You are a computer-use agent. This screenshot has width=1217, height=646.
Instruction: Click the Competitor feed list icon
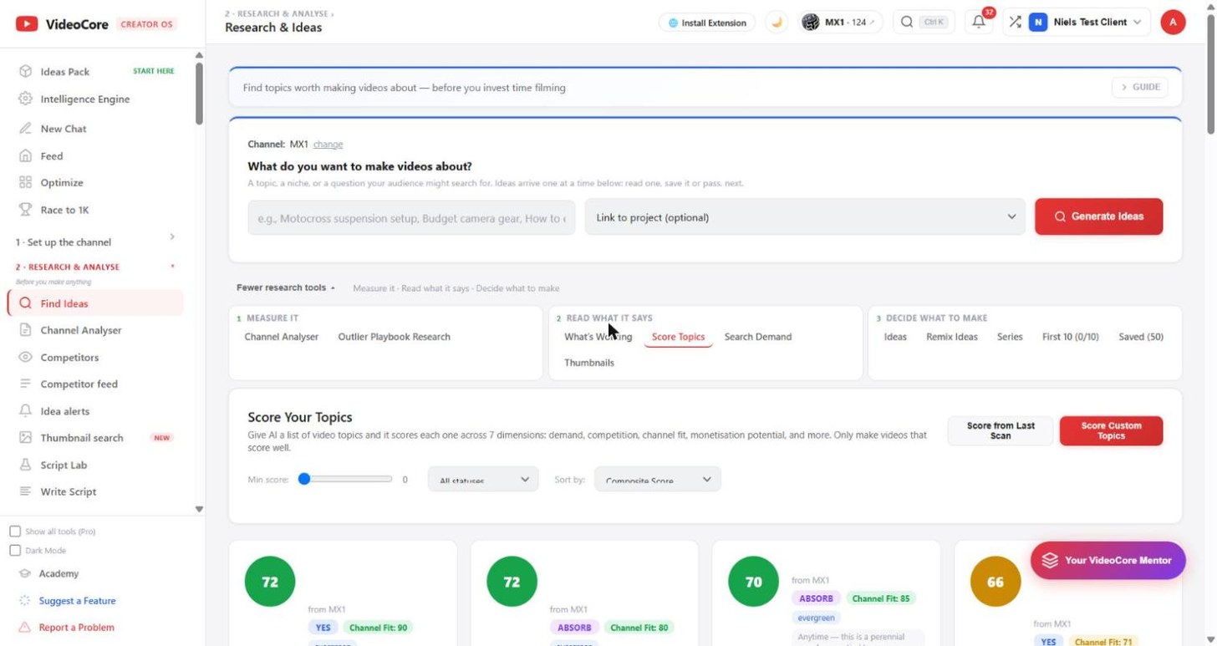click(25, 384)
